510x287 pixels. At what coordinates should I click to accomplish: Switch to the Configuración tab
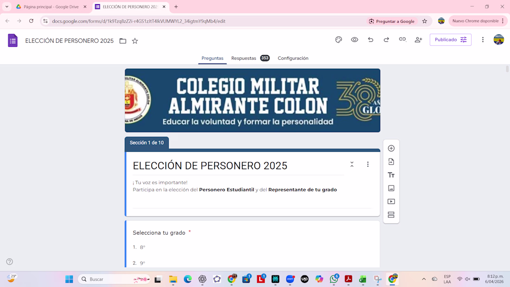pyautogui.click(x=293, y=58)
